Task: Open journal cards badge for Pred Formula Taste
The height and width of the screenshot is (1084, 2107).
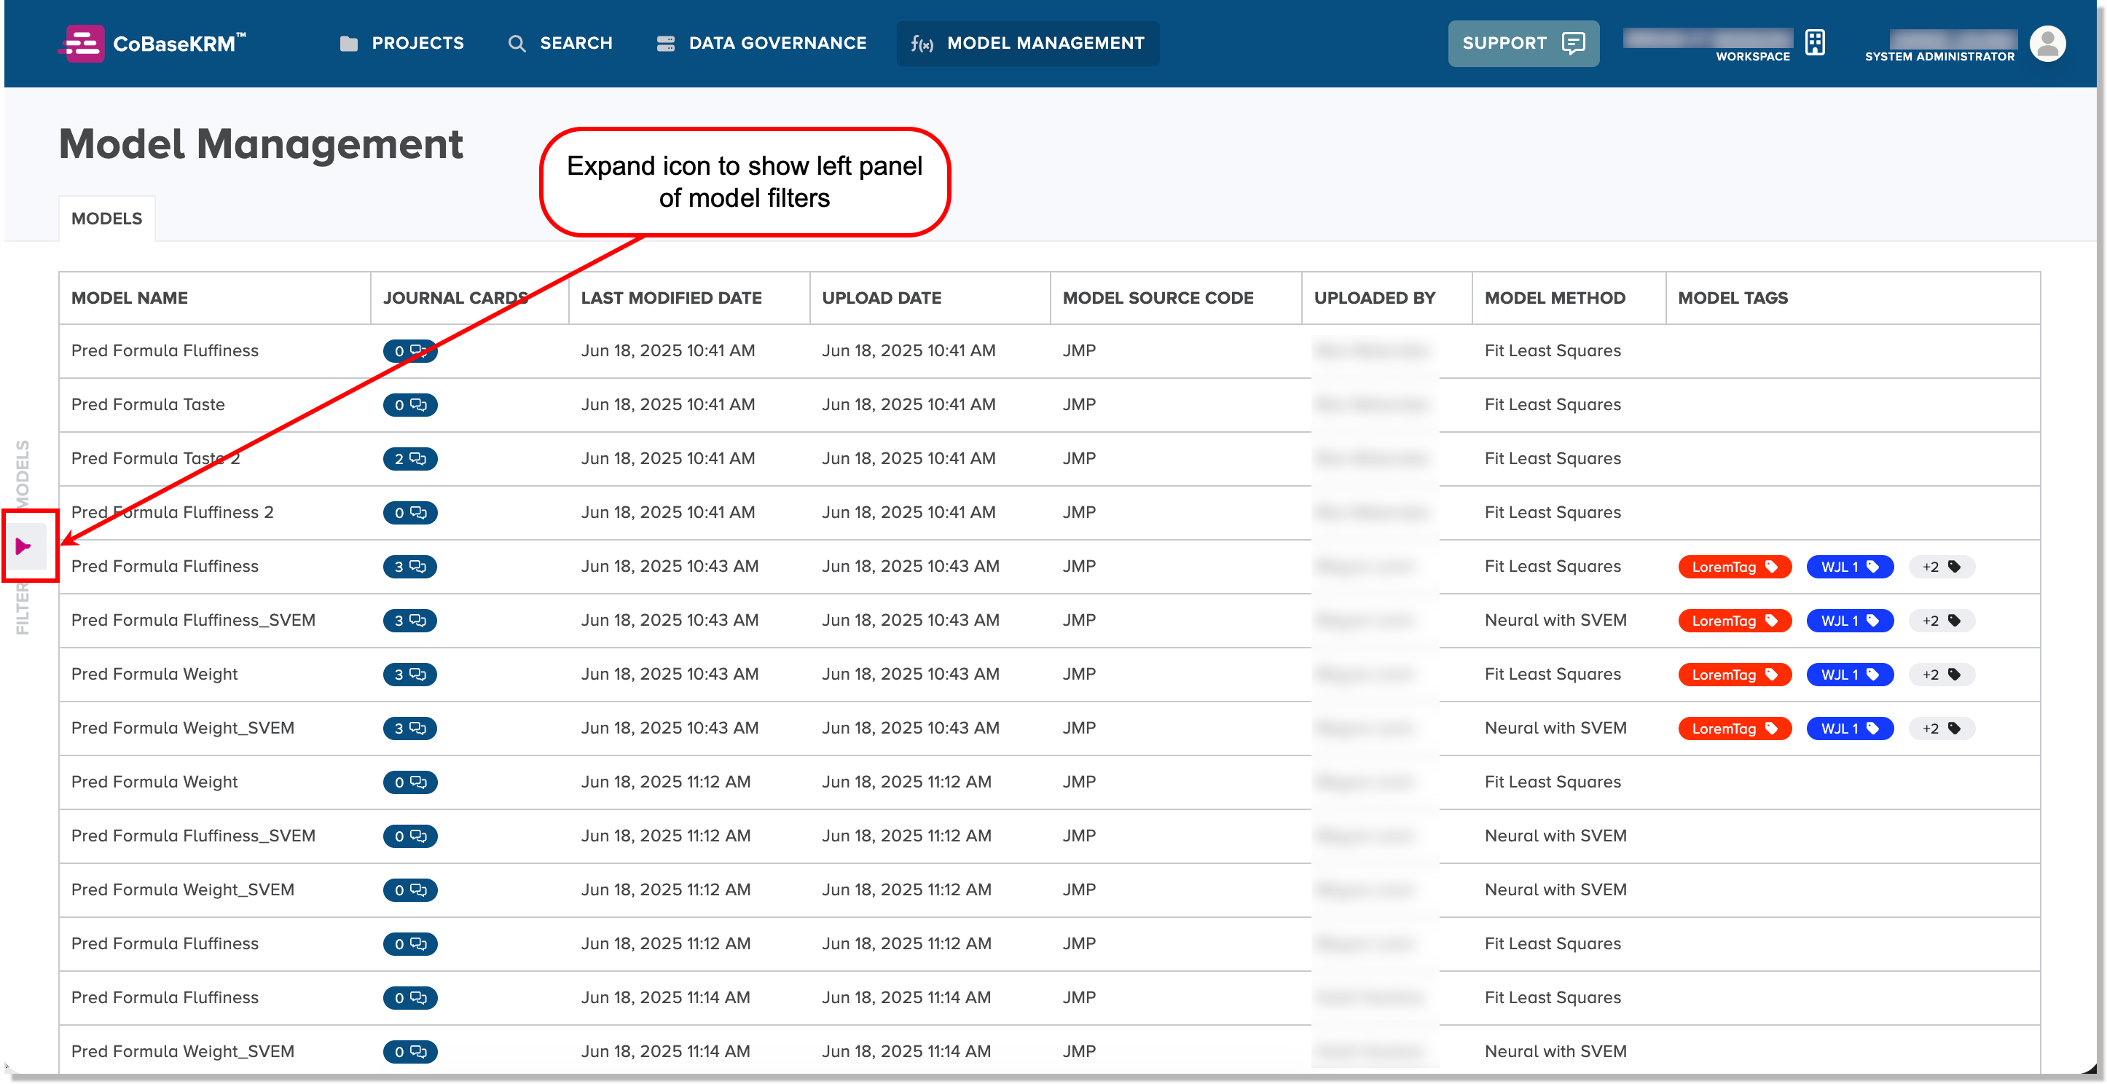Action: click(x=409, y=405)
